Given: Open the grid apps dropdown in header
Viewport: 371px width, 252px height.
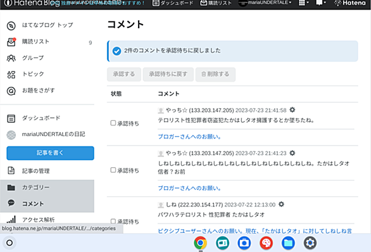Looking at the screenshot, I should click(304, 3).
